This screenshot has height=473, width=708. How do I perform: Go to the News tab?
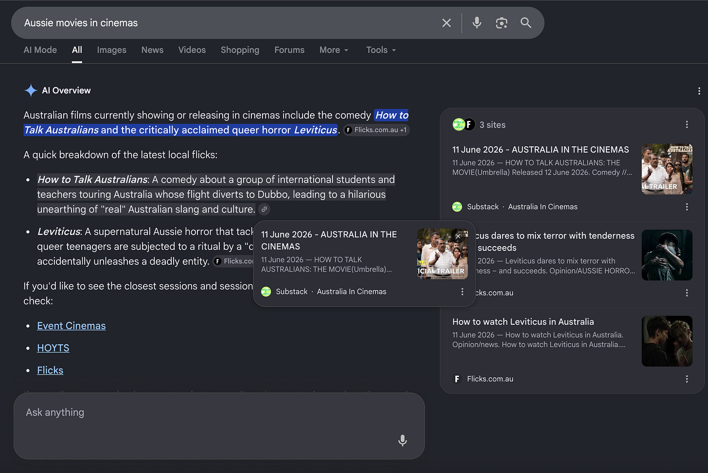(152, 50)
